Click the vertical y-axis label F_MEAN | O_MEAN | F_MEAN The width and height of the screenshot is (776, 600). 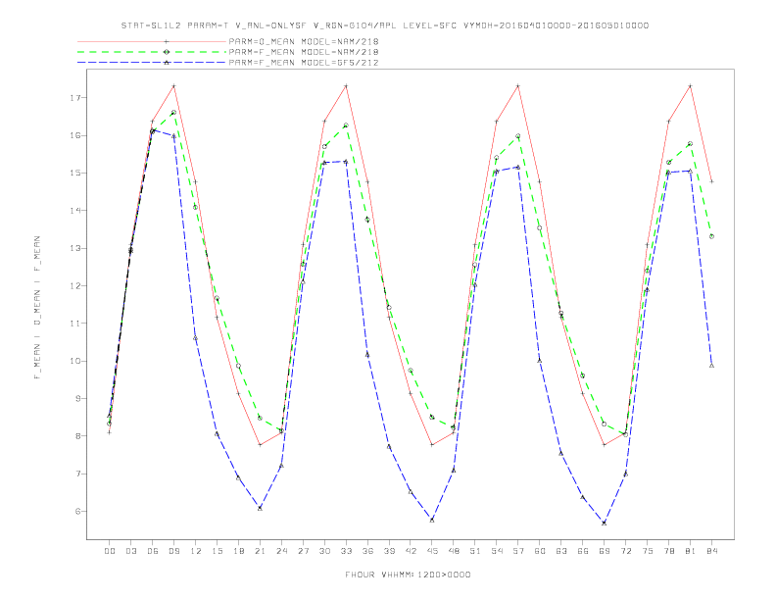[x=36, y=308]
